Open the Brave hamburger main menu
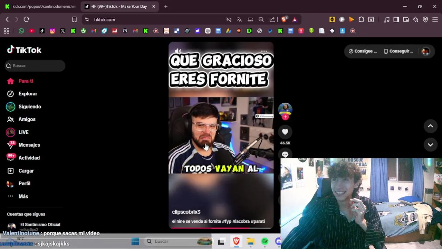This screenshot has height=249, width=442. [x=435, y=20]
